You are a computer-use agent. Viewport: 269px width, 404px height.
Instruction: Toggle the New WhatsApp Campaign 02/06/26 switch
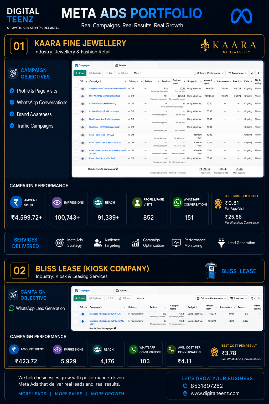click(83, 96)
